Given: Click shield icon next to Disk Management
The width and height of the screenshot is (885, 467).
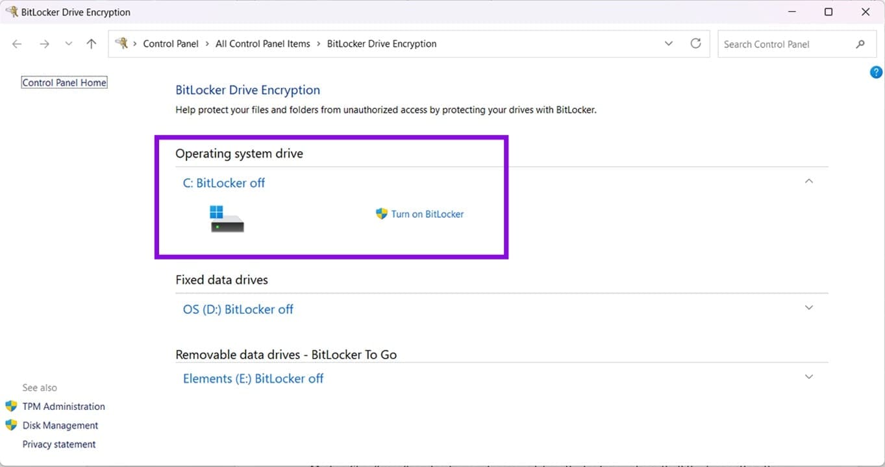Looking at the screenshot, I should 11,425.
